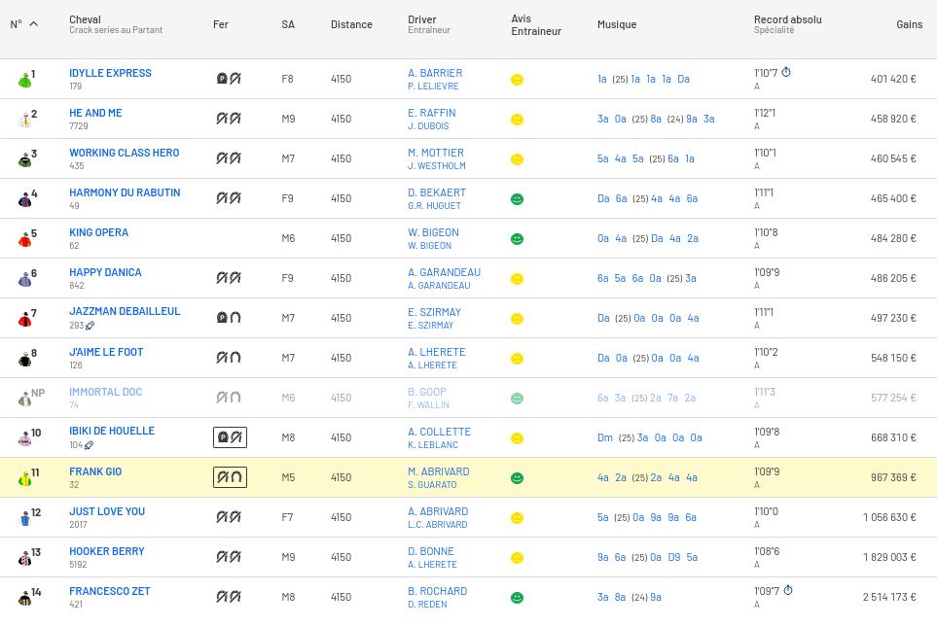Click the link icon under Ibiki De Houelle
The width and height of the screenshot is (937, 627).
pos(89,445)
